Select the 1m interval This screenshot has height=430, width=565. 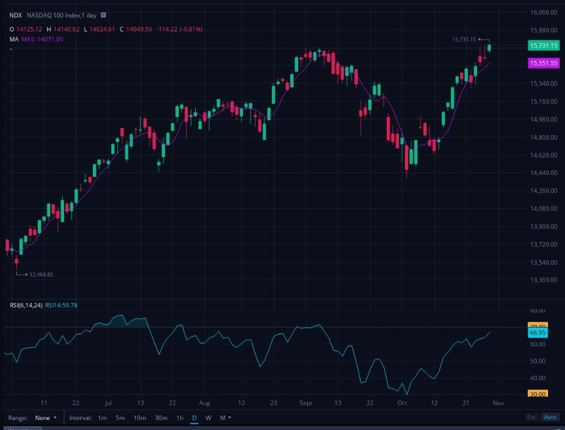102,417
